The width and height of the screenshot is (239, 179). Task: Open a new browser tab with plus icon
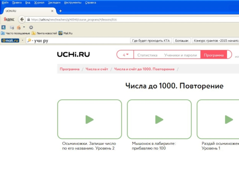point(60,11)
